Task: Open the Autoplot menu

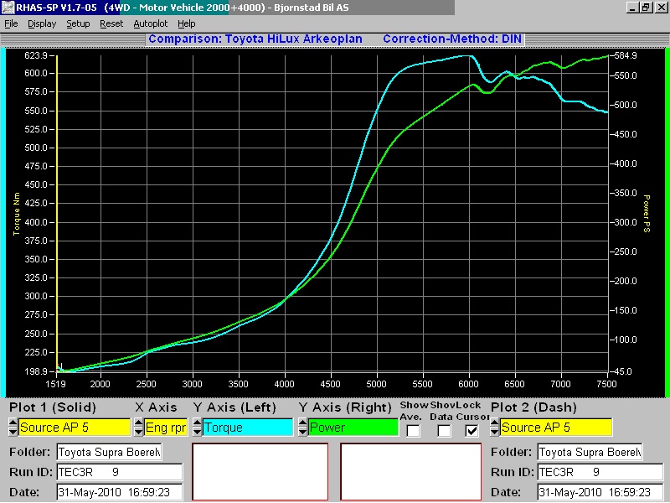Action: pos(150,23)
